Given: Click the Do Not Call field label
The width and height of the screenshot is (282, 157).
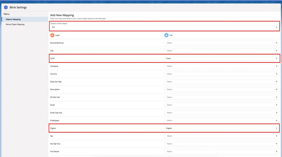Looking at the screenshot, I should coord(55,97).
